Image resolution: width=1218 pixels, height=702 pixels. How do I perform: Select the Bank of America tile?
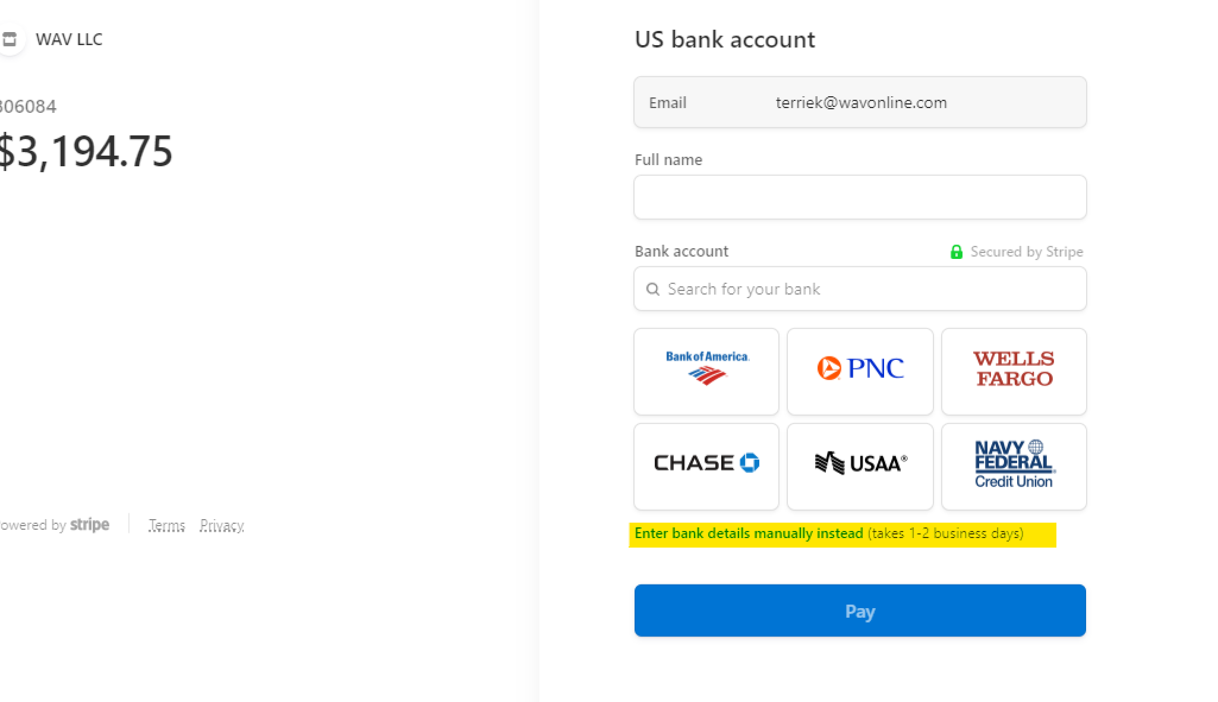pyautogui.click(x=706, y=371)
